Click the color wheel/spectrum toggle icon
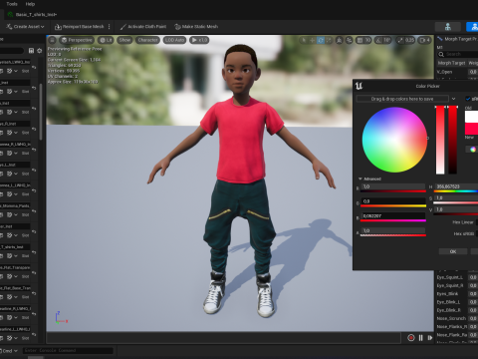The image size is (478, 359). point(473,150)
